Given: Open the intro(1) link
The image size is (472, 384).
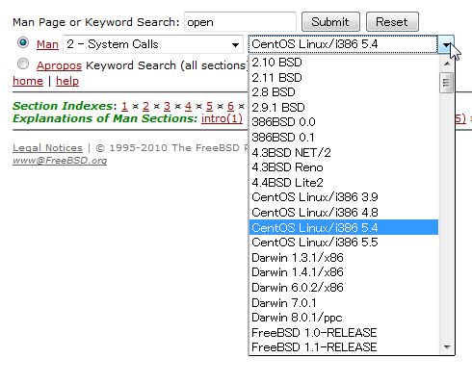Looking at the screenshot, I should (222, 118).
